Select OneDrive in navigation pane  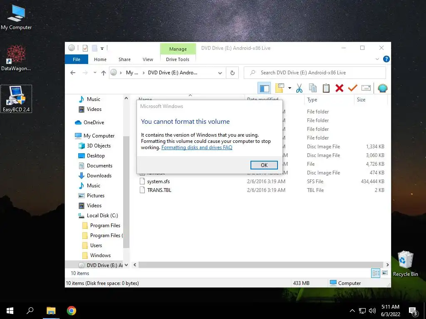tap(94, 123)
